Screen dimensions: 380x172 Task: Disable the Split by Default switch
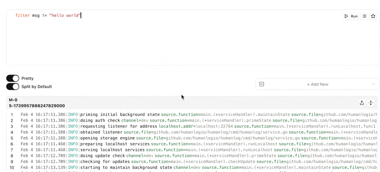(13, 86)
